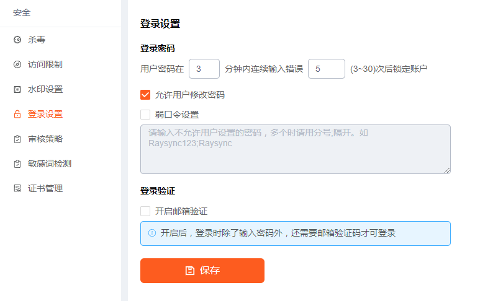
Task: Click the minutes input field showing 3
Action: coord(204,69)
